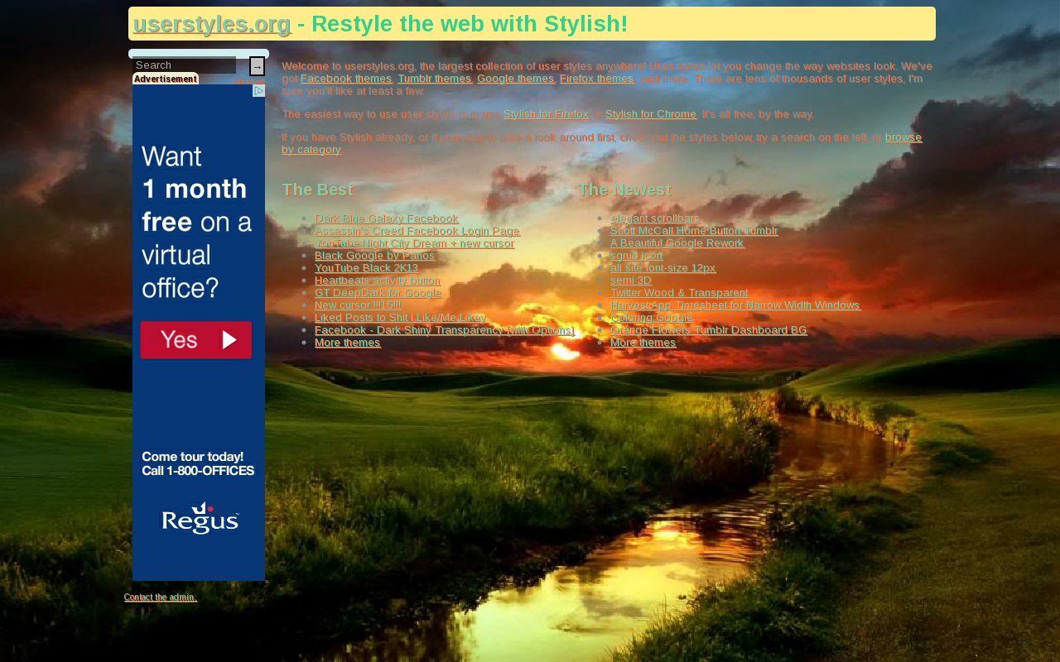The width and height of the screenshot is (1060, 662).
Task: Open YouTube Night City Dream style
Action: click(x=415, y=243)
